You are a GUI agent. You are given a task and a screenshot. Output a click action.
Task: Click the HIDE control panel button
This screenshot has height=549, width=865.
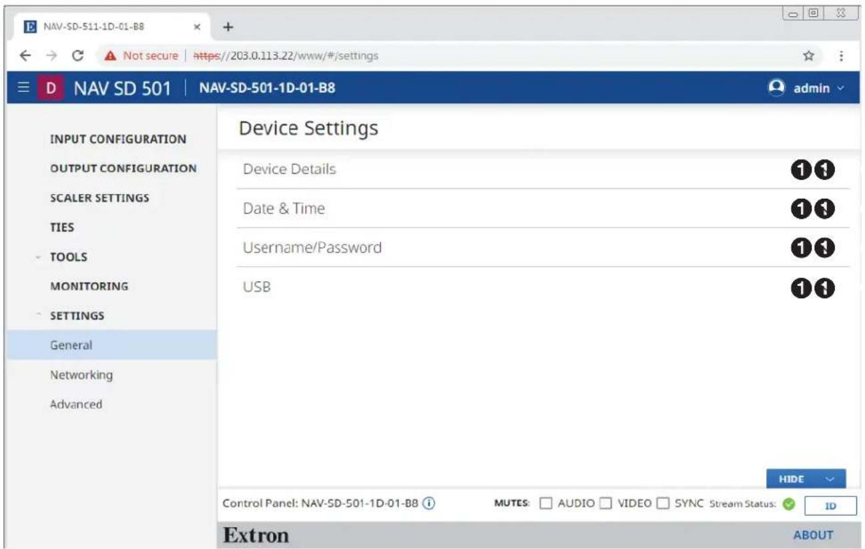[806, 479]
